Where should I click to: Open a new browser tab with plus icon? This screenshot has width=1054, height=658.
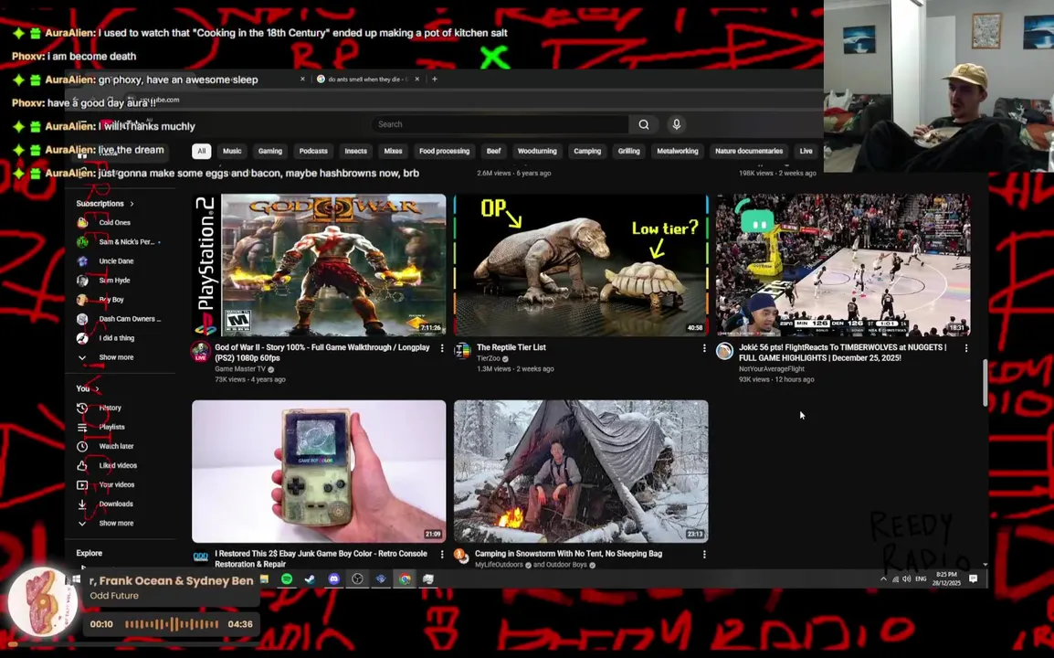434,80
